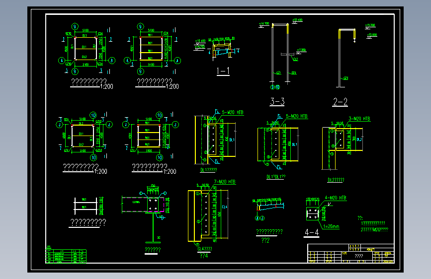
Task: Click the column label leader in section 2-2
Action: tap(344, 78)
